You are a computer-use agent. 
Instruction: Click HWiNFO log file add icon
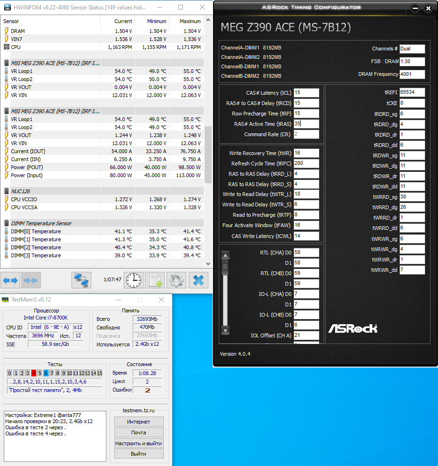[x=155, y=280]
